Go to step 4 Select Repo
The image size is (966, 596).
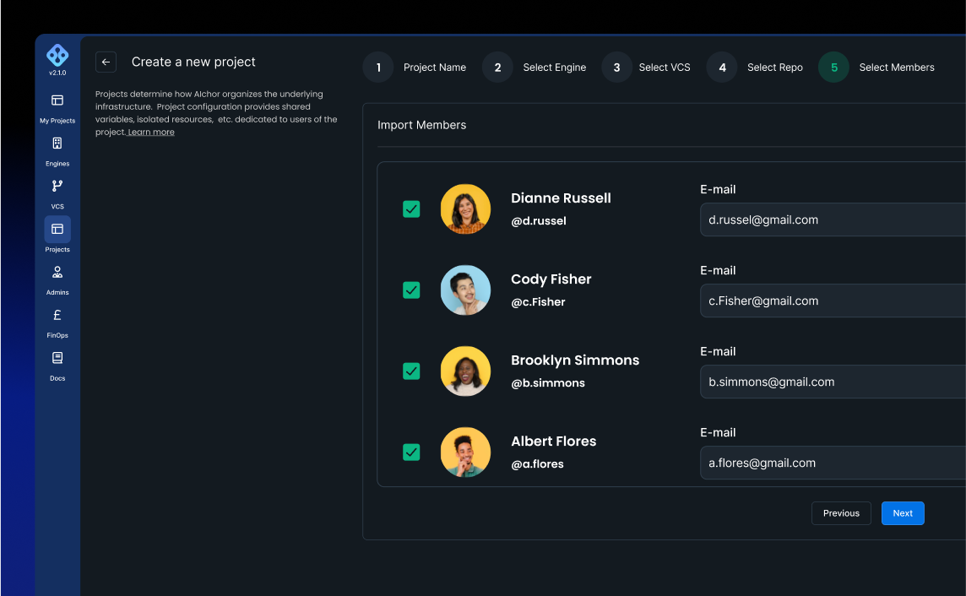(x=755, y=67)
